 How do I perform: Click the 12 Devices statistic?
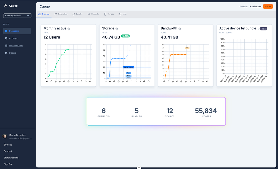click(170, 112)
